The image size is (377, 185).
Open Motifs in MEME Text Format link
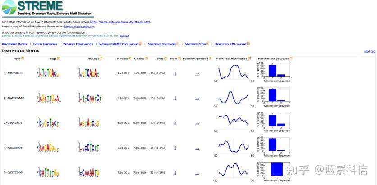(x=119, y=44)
